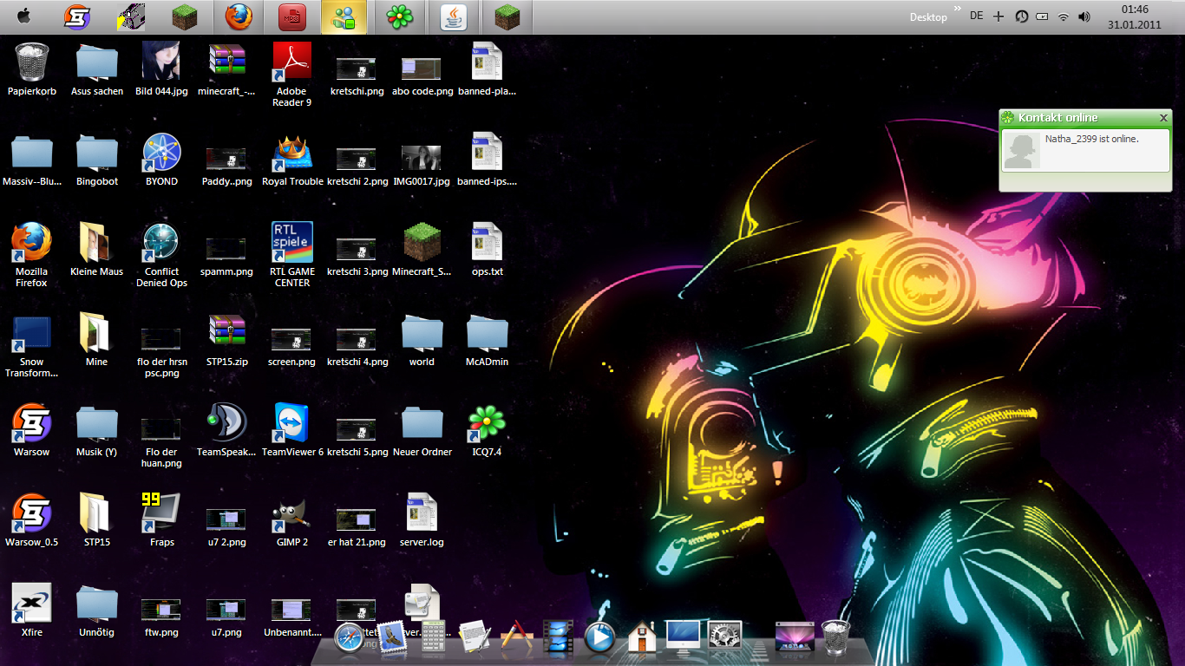Open the Wi-Fi signal tray icon
1185x666 pixels.
pyautogui.click(x=1064, y=16)
